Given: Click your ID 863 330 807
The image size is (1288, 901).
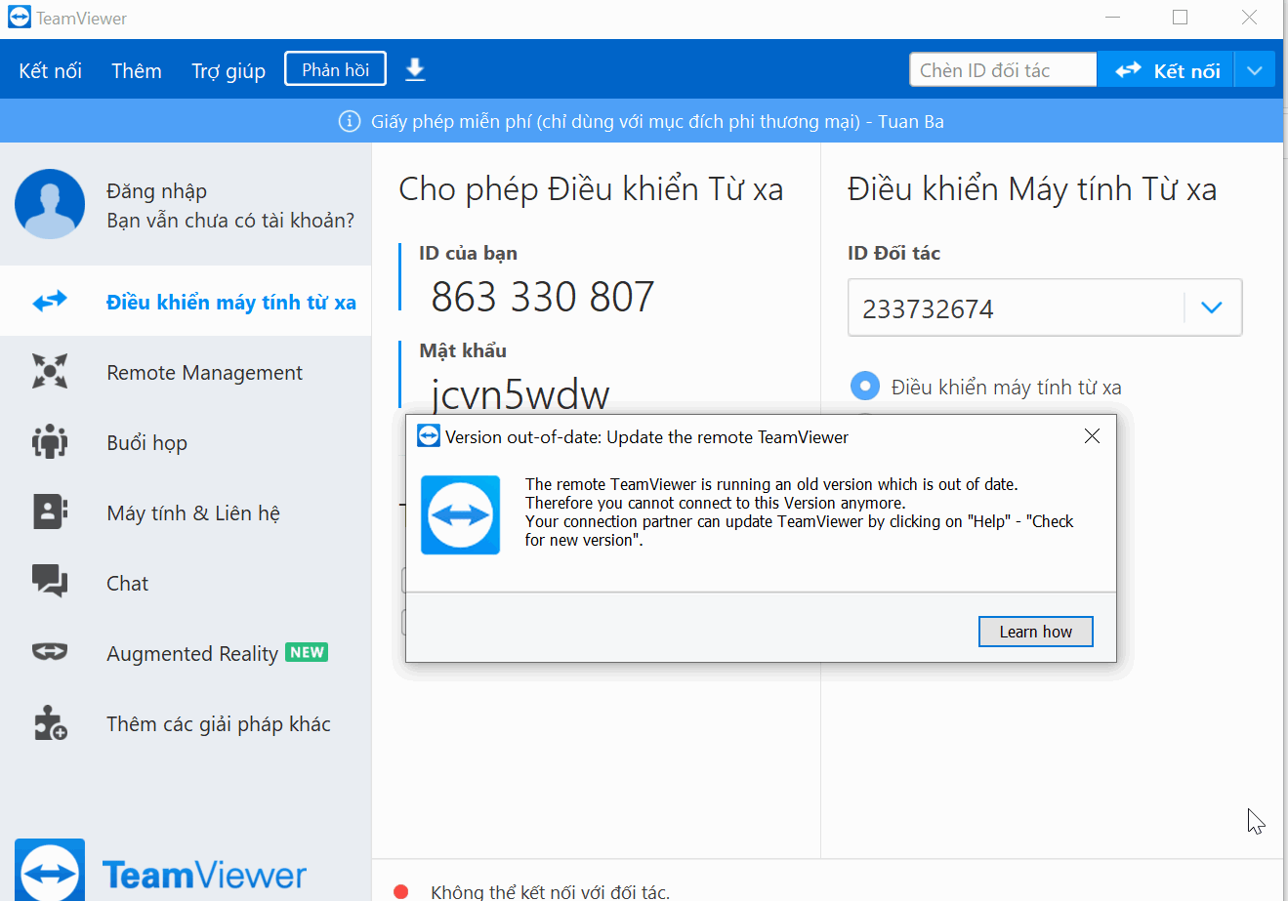Looking at the screenshot, I should (543, 296).
